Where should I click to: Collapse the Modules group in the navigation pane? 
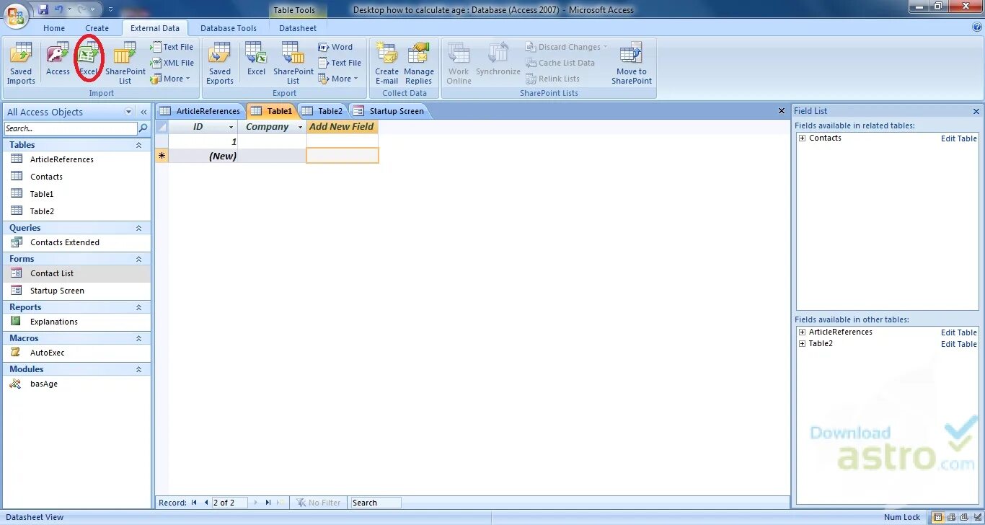tap(138, 369)
